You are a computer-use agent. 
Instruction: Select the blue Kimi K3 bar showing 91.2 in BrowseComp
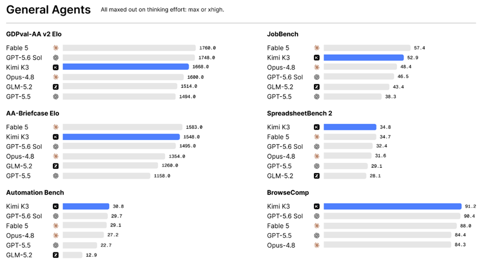[x=393, y=206]
